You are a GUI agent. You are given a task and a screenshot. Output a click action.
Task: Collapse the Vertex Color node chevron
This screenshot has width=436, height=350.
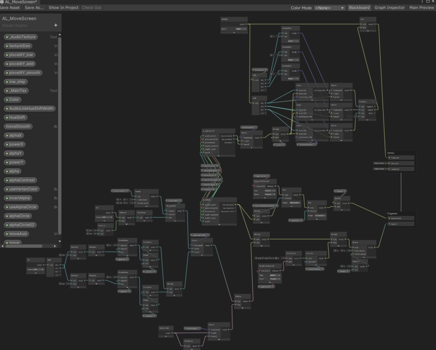click(x=166, y=336)
